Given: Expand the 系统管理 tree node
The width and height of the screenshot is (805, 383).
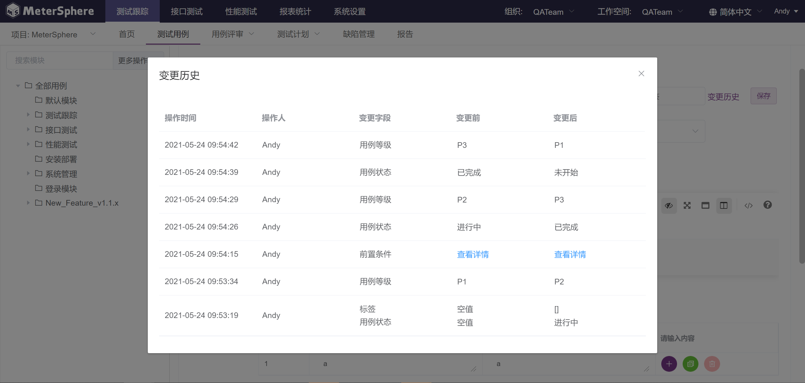Looking at the screenshot, I should tap(28, 173).
